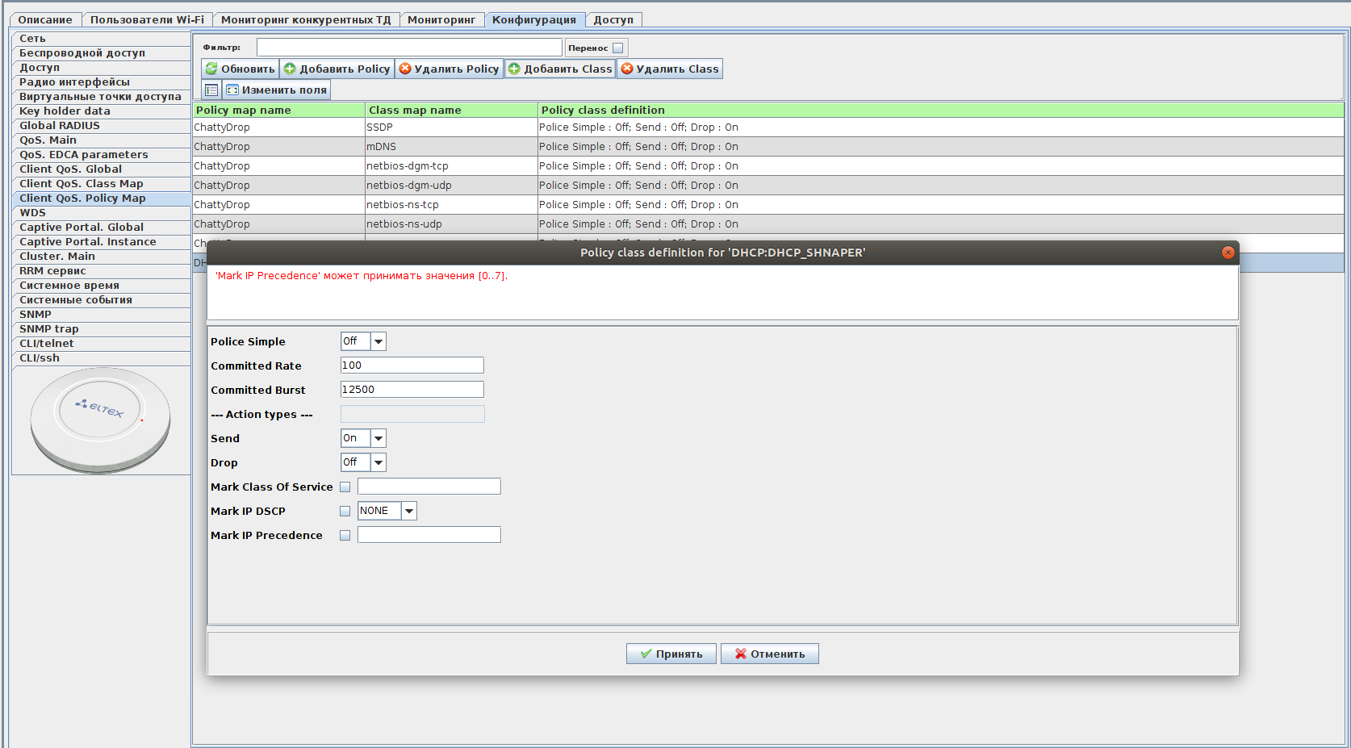Switch to the Описание tab
The image size is (1351, 748).
[45, 19]
